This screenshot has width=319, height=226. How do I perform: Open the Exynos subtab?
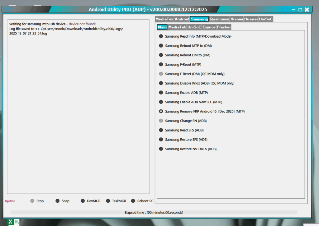(209, 27)
